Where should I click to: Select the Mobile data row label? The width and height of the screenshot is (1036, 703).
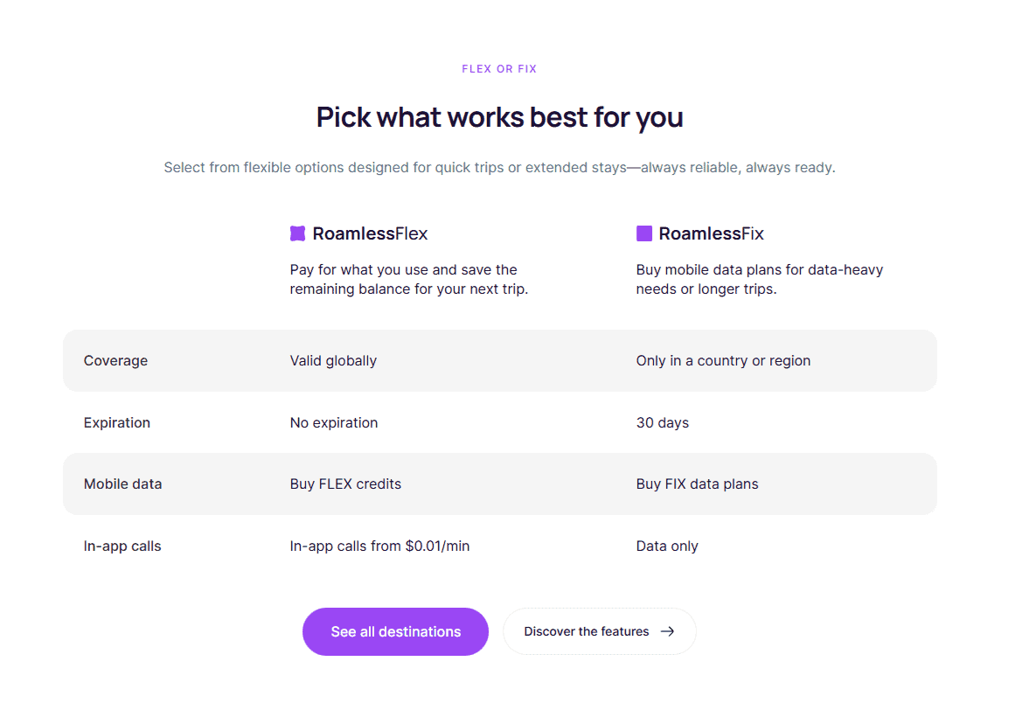(122, 484)
